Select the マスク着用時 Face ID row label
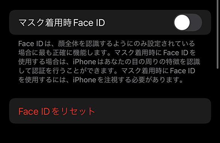Screen dimensions: 220x143 [62, 23]
